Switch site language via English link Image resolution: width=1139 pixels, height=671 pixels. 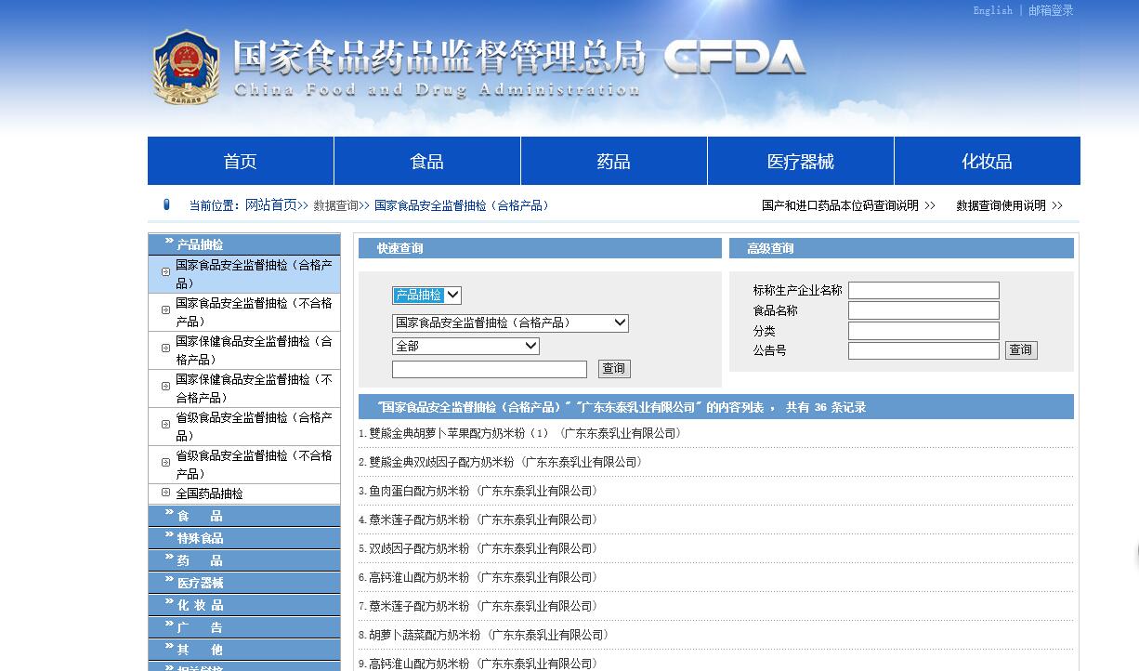pyautogui.click(x=993, y=10)
